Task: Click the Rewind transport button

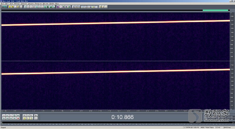Action: click(7, 118)
